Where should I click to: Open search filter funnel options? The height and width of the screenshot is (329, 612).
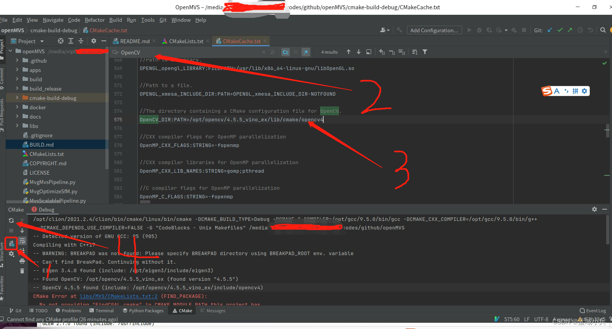tap(425, 52)
